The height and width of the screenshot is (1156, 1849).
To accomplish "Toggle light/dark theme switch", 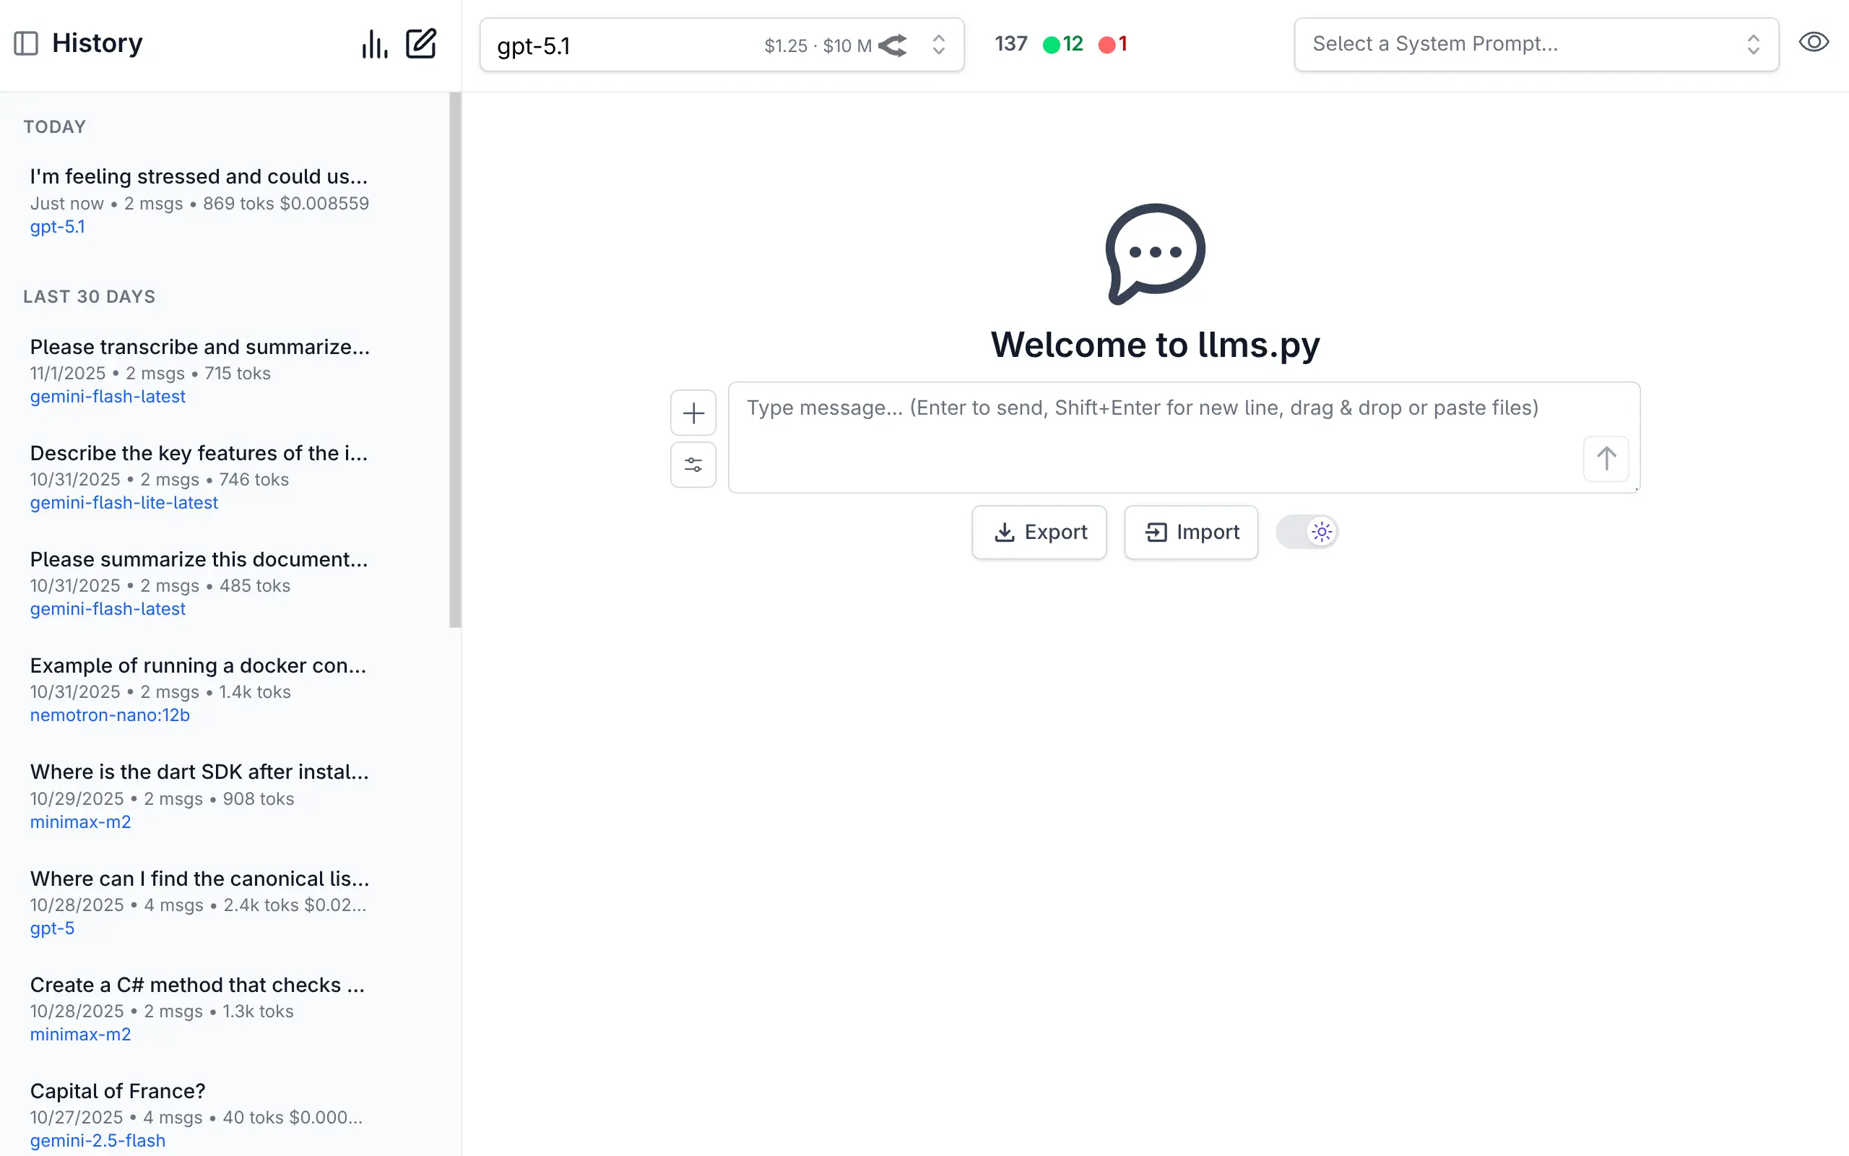I will point(1307,531).
